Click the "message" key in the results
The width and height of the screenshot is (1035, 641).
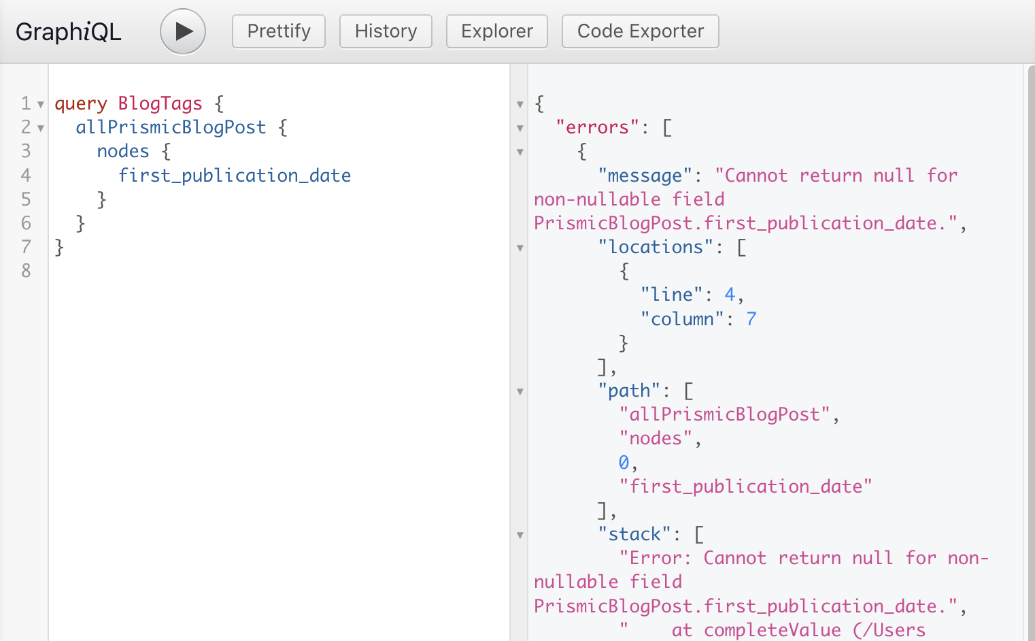coord(645,176)
